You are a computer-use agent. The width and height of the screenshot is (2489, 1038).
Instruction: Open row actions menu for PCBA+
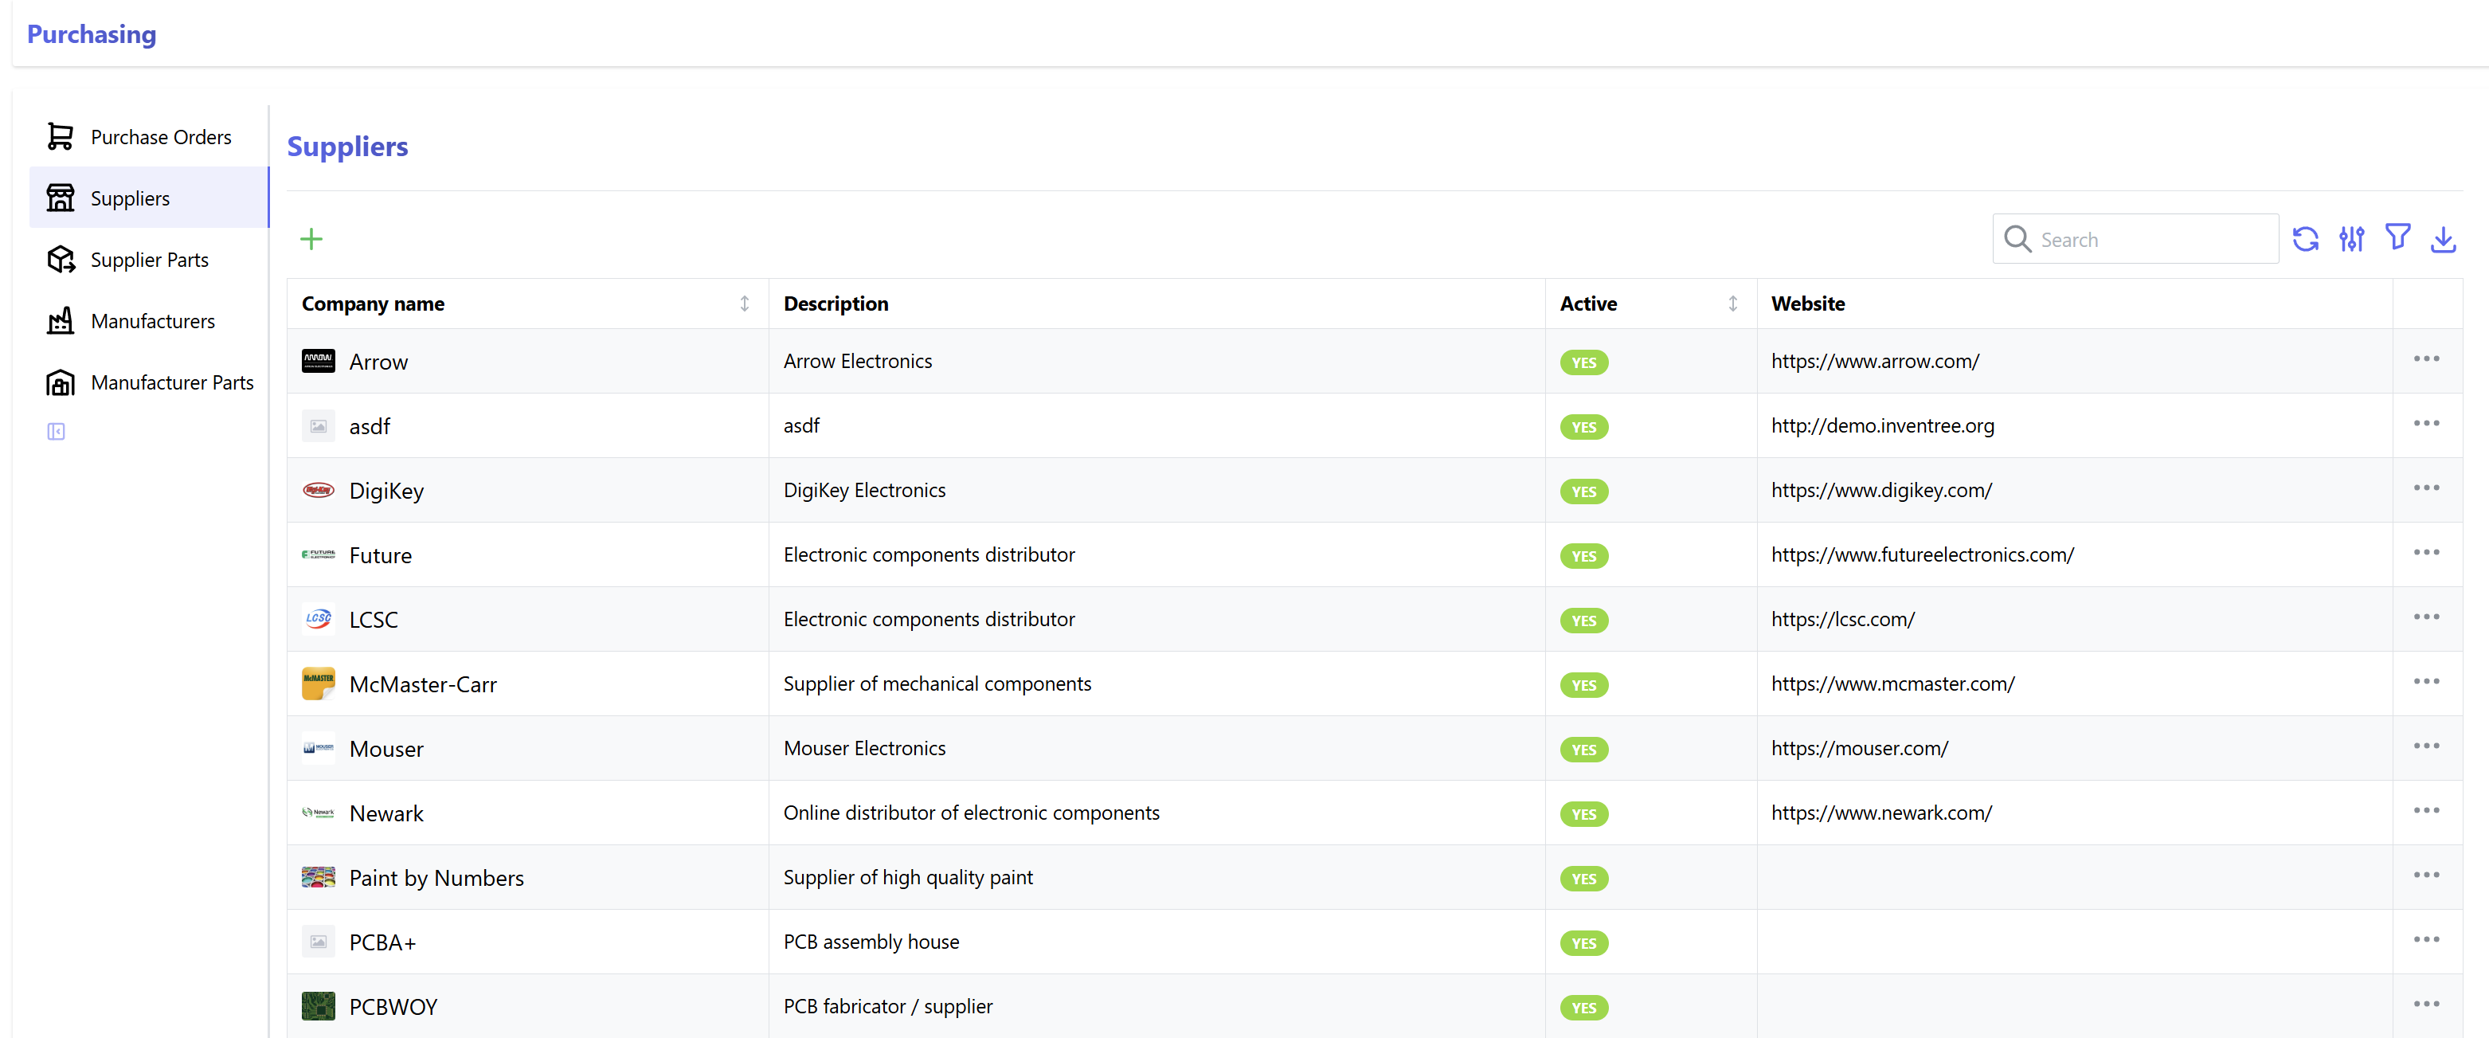(2426, 939)
